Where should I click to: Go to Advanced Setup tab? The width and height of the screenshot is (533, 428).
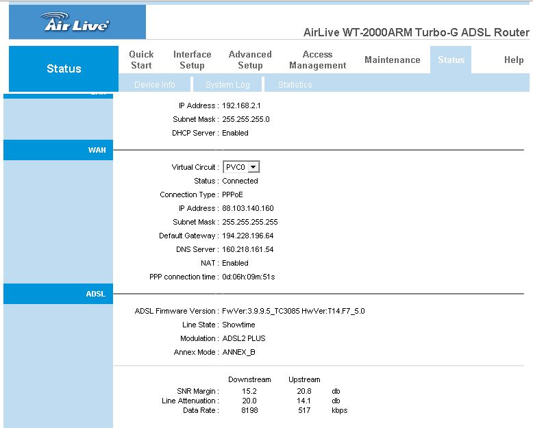[250, 60]
